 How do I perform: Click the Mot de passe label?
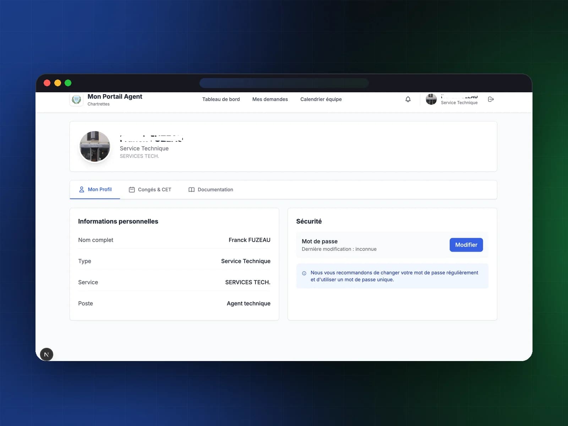[x=319, y=241]
